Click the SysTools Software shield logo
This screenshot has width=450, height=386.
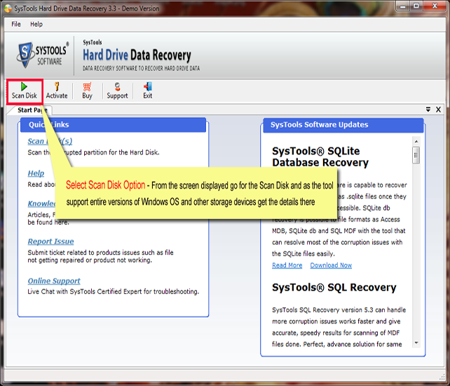[25, 55]
